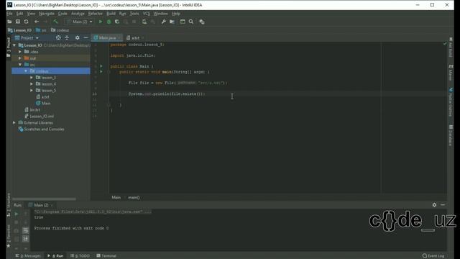Click the Open folder toolbar icon
The image size is (460, 259).
(x=9, y=22)
